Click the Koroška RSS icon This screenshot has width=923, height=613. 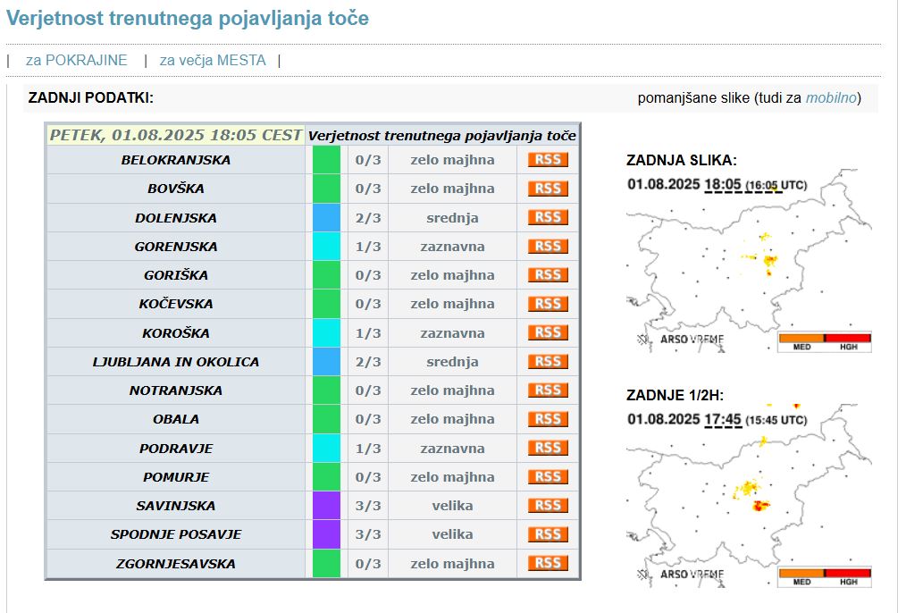[x=548, y=332]
